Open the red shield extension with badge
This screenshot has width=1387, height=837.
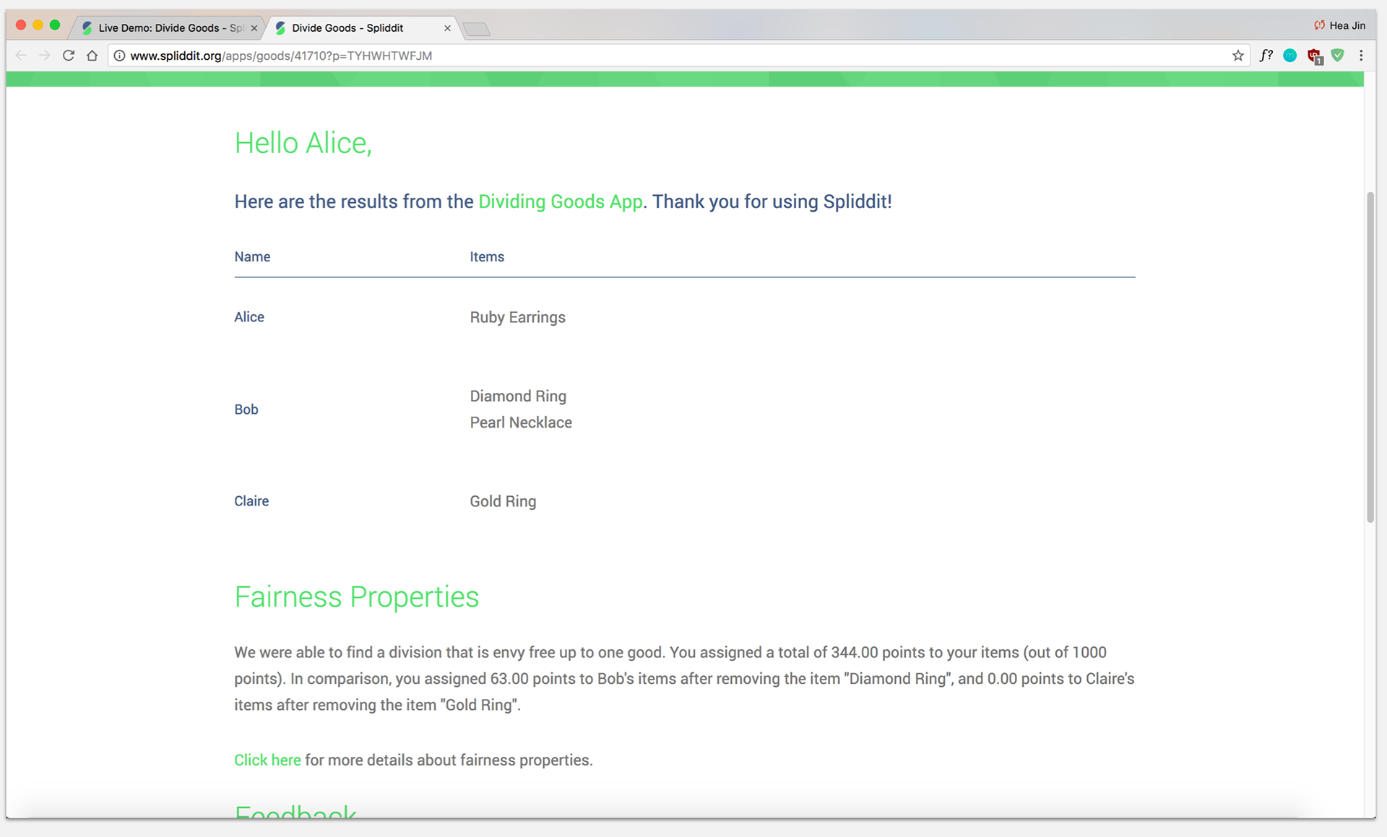pos(1314,56)
